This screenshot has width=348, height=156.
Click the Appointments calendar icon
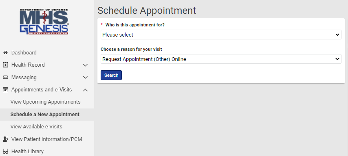[x=6, y=90]
